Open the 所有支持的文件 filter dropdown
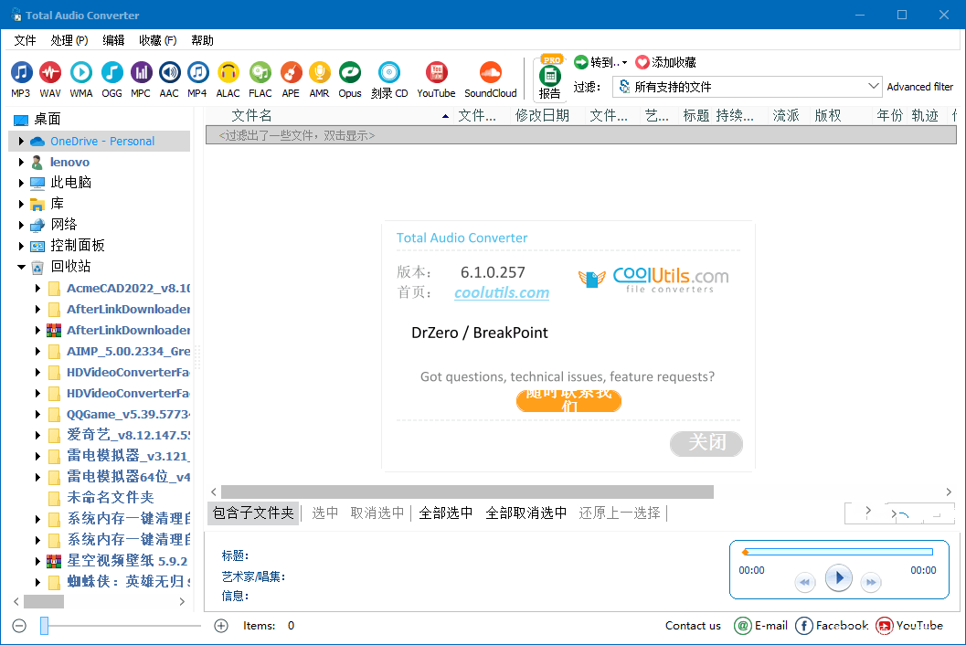Screen dimensions: 966x645 747,87
